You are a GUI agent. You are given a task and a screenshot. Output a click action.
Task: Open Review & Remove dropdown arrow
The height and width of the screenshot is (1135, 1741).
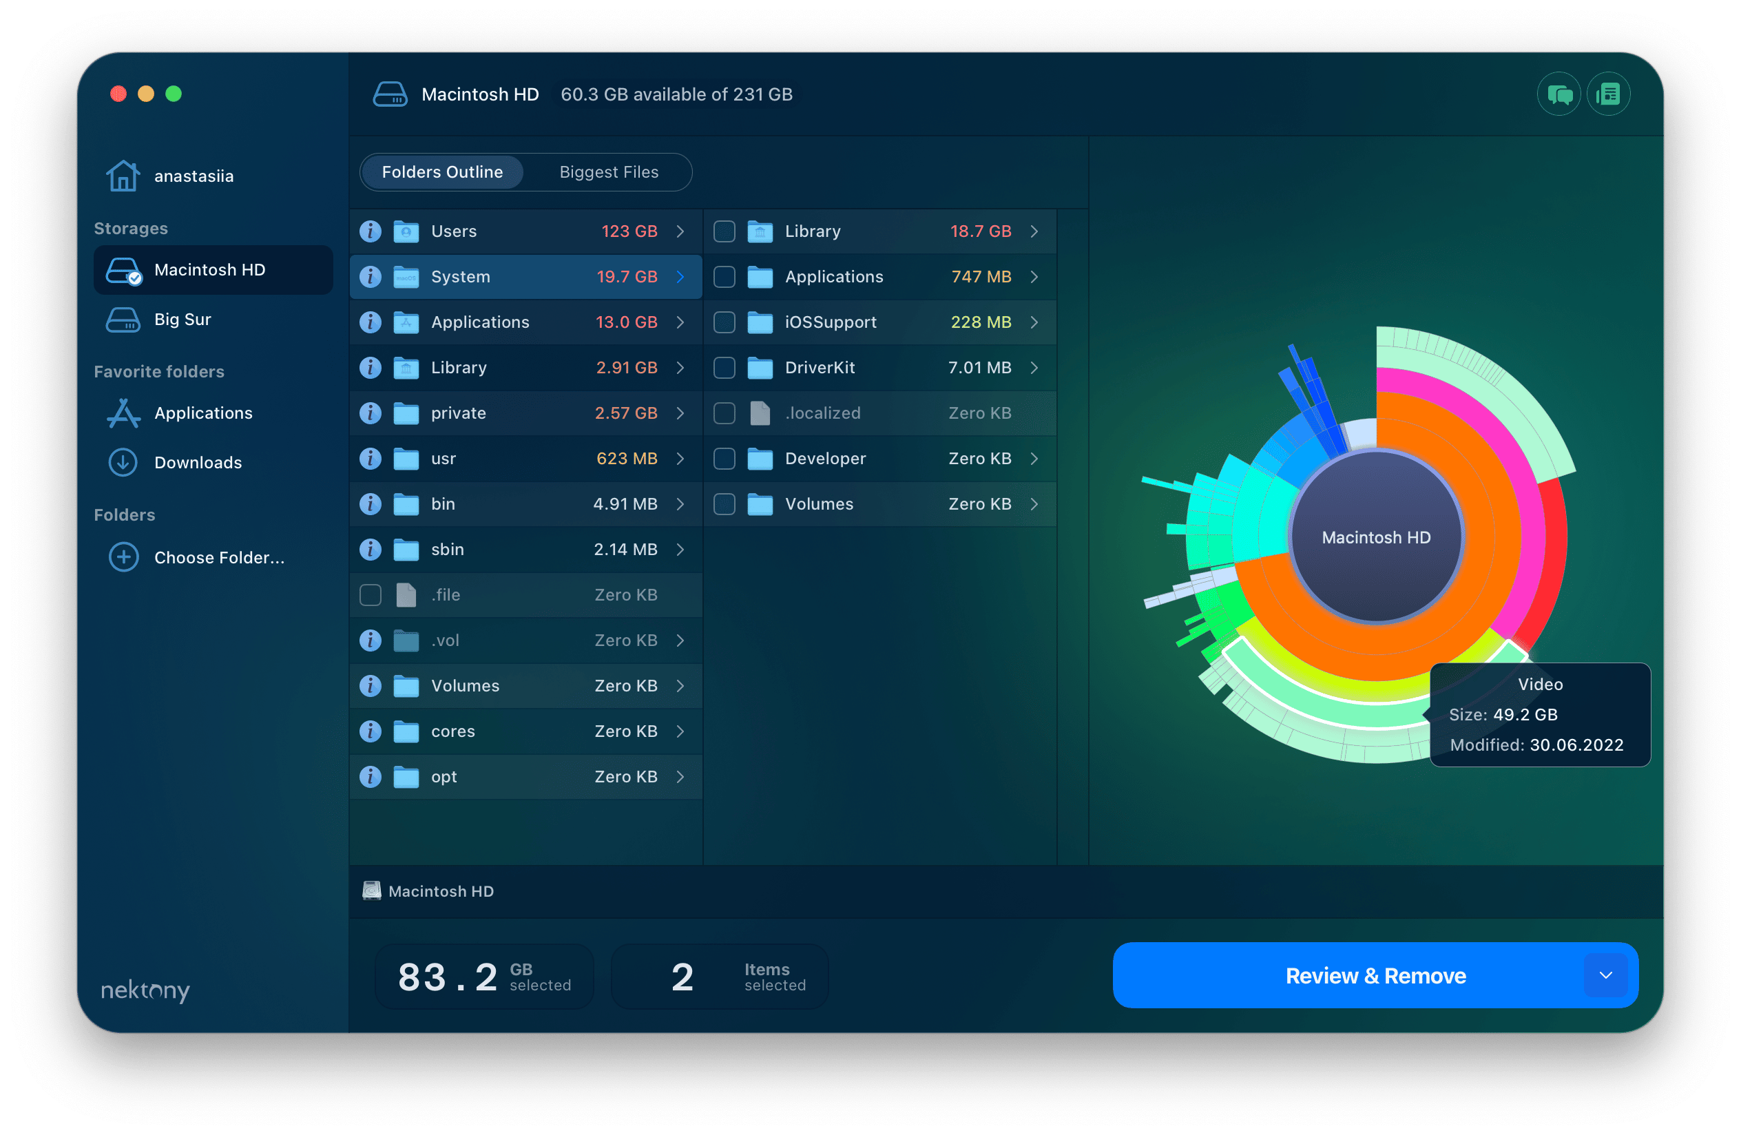[x=1605, y=975]
